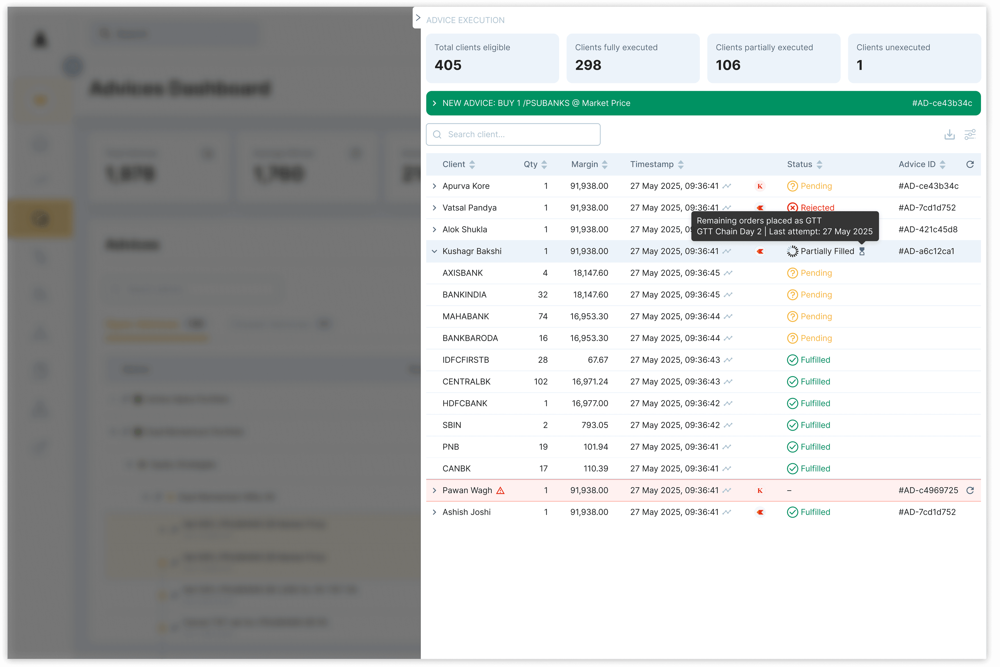The width and height of the screenshot is (1000, 667).
Task: Click the Advice ID #AD-c4969725
Action: [928, 490]
